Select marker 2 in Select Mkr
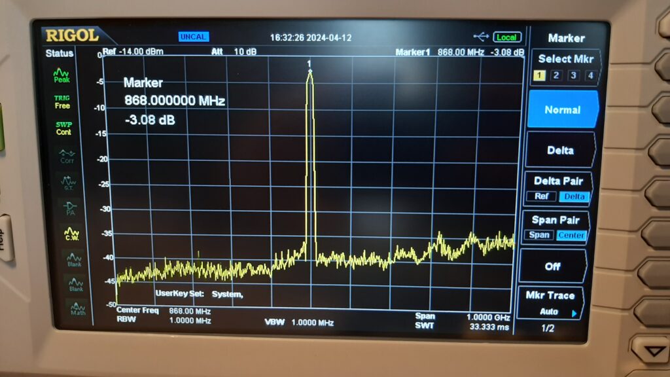The height and width of the screenshot is (377, 670). [x=556, y=75]
